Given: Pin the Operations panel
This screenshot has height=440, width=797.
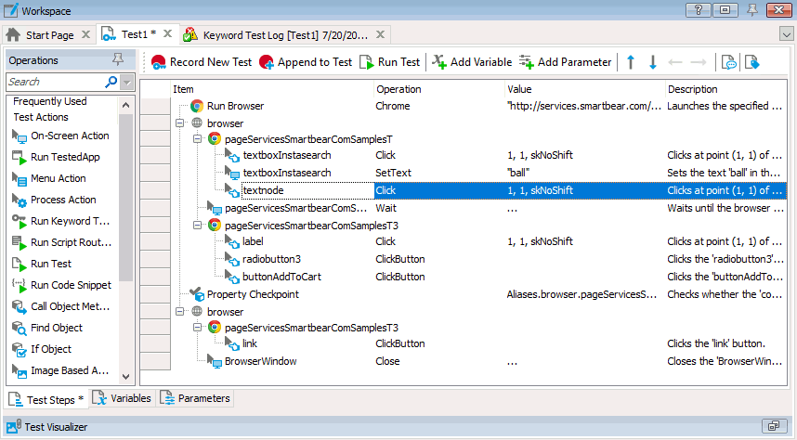Looking at the screenshot, I should pos(117,60).
